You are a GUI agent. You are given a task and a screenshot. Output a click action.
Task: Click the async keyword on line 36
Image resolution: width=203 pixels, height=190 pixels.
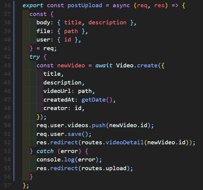121,5
